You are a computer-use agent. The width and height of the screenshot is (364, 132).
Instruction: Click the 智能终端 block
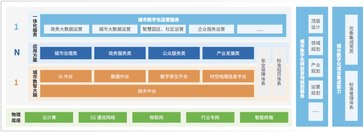(x=264, y=118)
